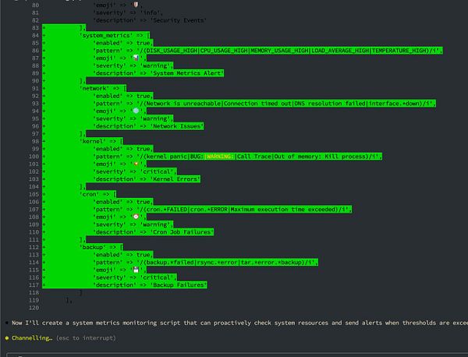This screenshot has width=468, height=357.
Task: Click the bar chart emoji on line 87
Action: pos(136,58)
